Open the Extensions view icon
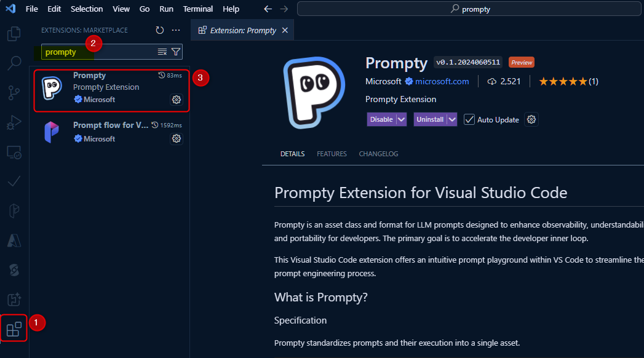This screenshot has height=358, width=644. click(x=14, y=329)
